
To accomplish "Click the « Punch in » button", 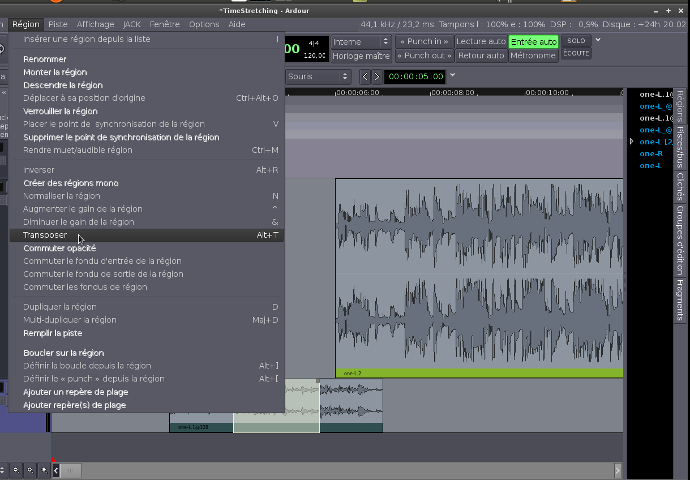I will point(425,41).
